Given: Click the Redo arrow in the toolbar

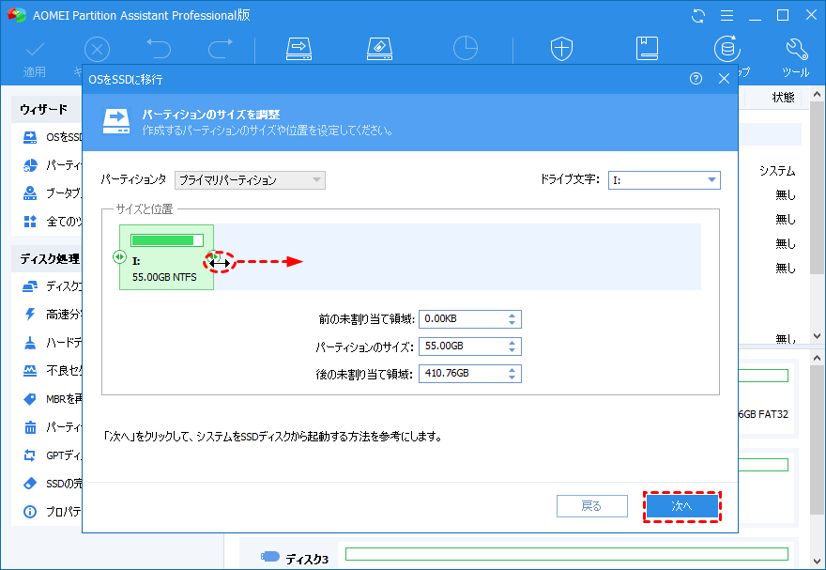Looking at the screenshot, I should 221,49.
